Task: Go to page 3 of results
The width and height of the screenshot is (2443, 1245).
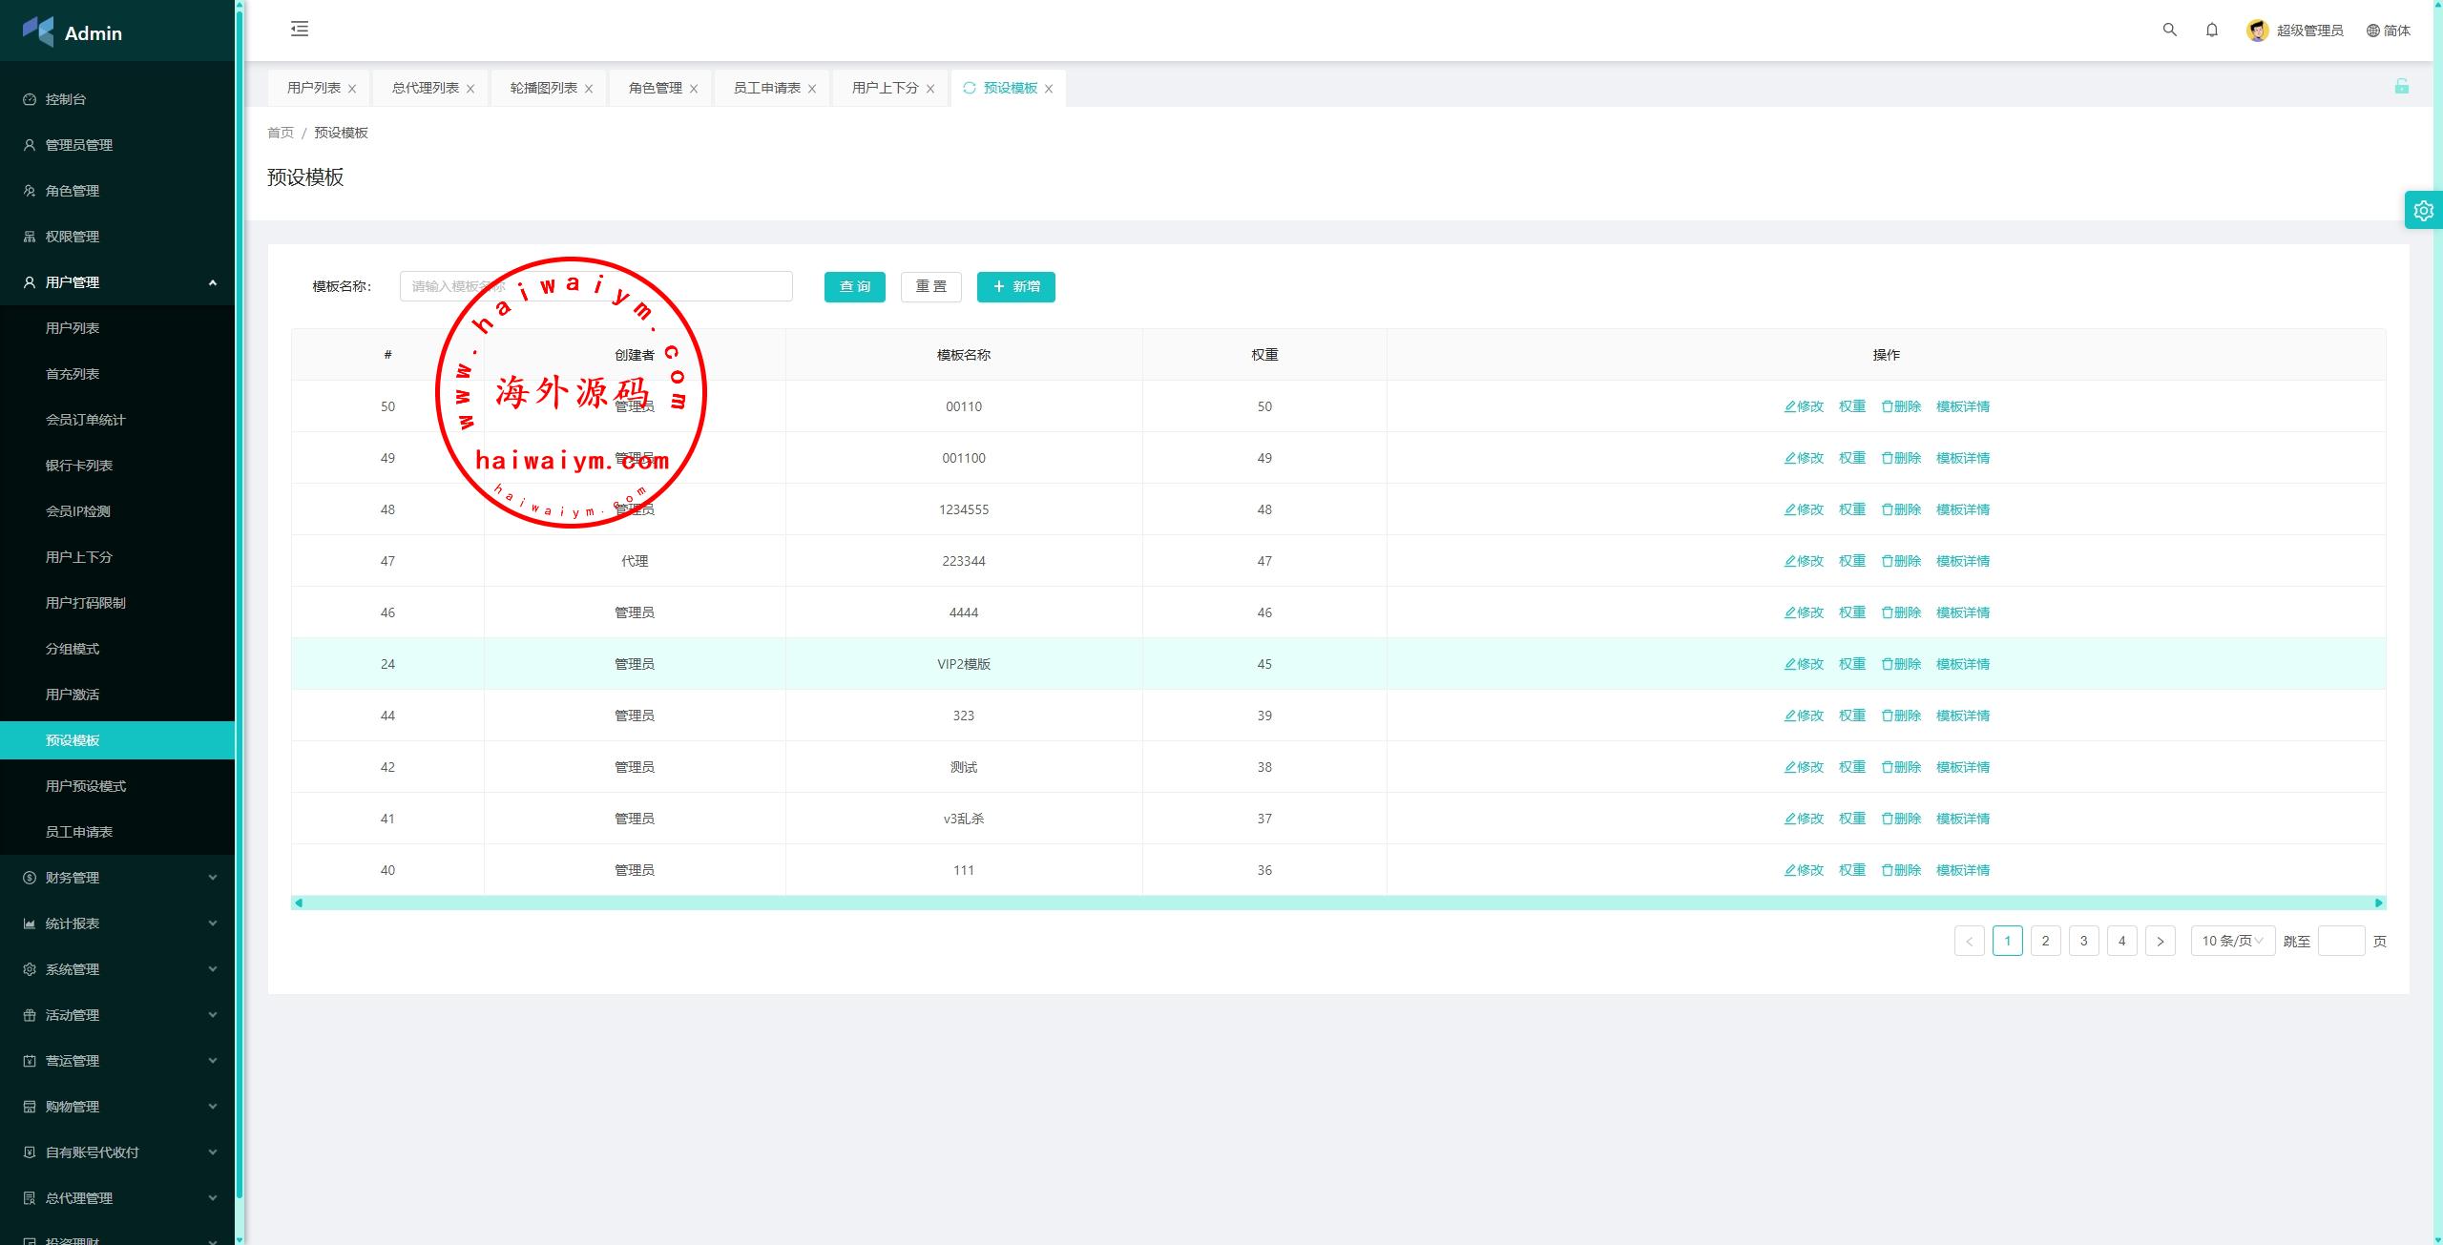Action: (x=2083, y=941)
